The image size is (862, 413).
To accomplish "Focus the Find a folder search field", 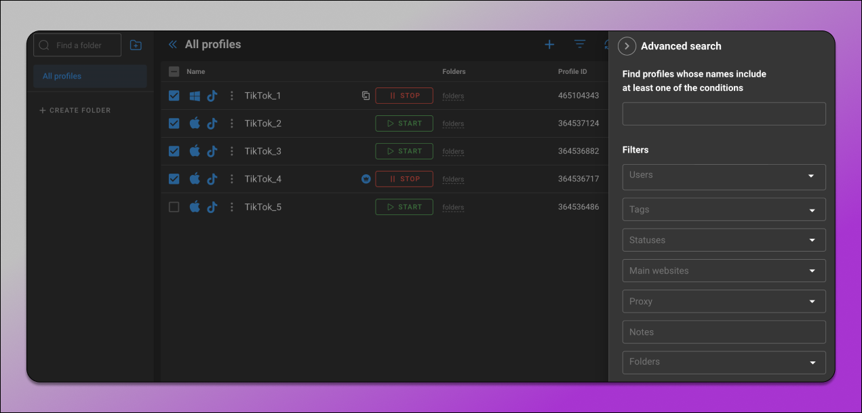I will pyautogui.click(x=77, y=45).
